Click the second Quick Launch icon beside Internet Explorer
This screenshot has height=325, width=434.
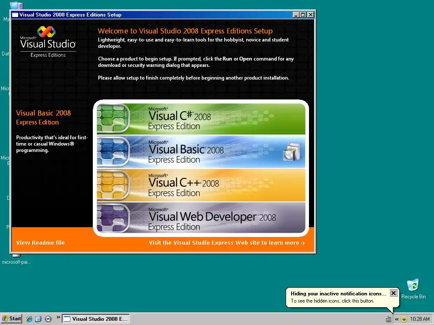tap(39, 319)
